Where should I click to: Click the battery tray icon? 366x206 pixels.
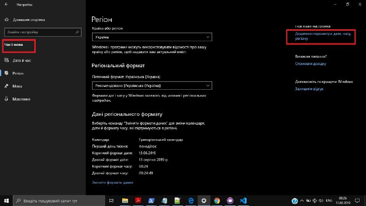(308, 201)
